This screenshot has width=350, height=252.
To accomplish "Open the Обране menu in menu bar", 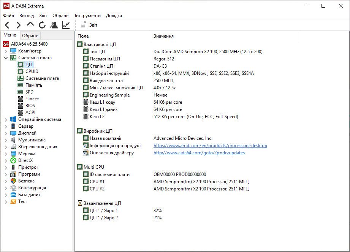I will pos(60,16).
